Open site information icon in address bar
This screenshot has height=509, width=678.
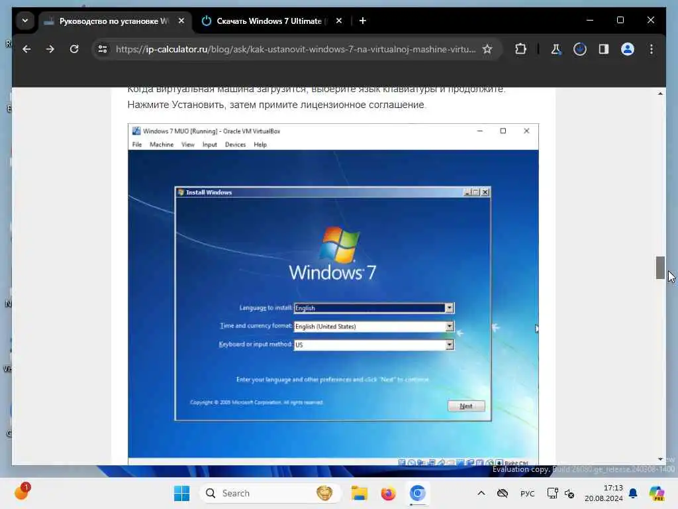pyautogui.click(x=103, y=49)
